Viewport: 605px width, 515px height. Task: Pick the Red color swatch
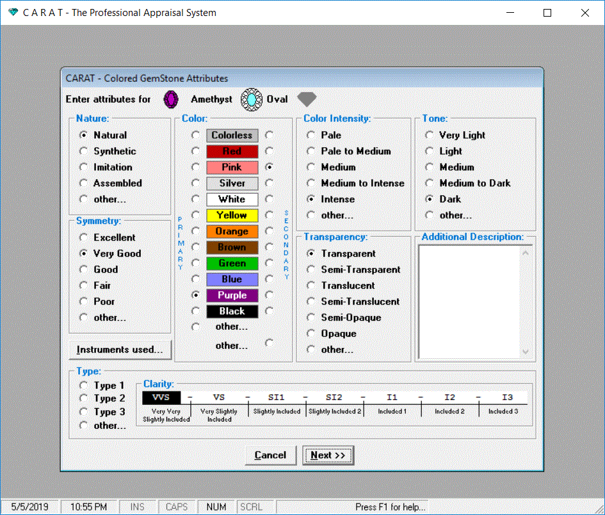(x=232, y=152)
